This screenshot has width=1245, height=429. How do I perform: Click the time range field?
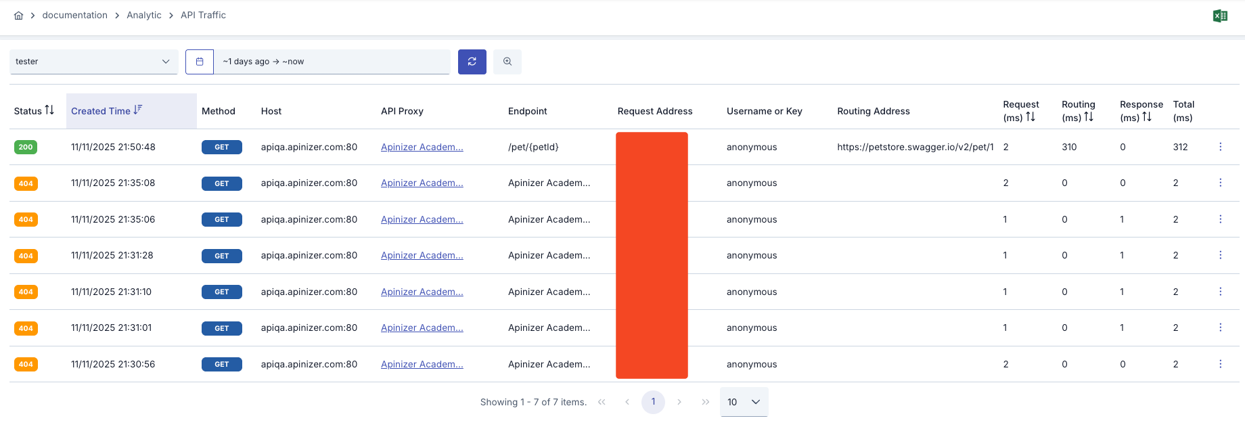pos(332,62)
